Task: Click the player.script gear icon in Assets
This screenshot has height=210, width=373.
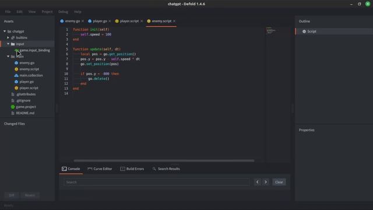Action: pyautogui.click(x=16, y=88)
